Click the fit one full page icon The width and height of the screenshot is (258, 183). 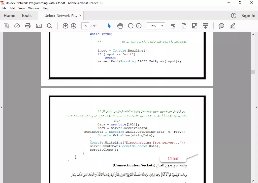(184, 26)
